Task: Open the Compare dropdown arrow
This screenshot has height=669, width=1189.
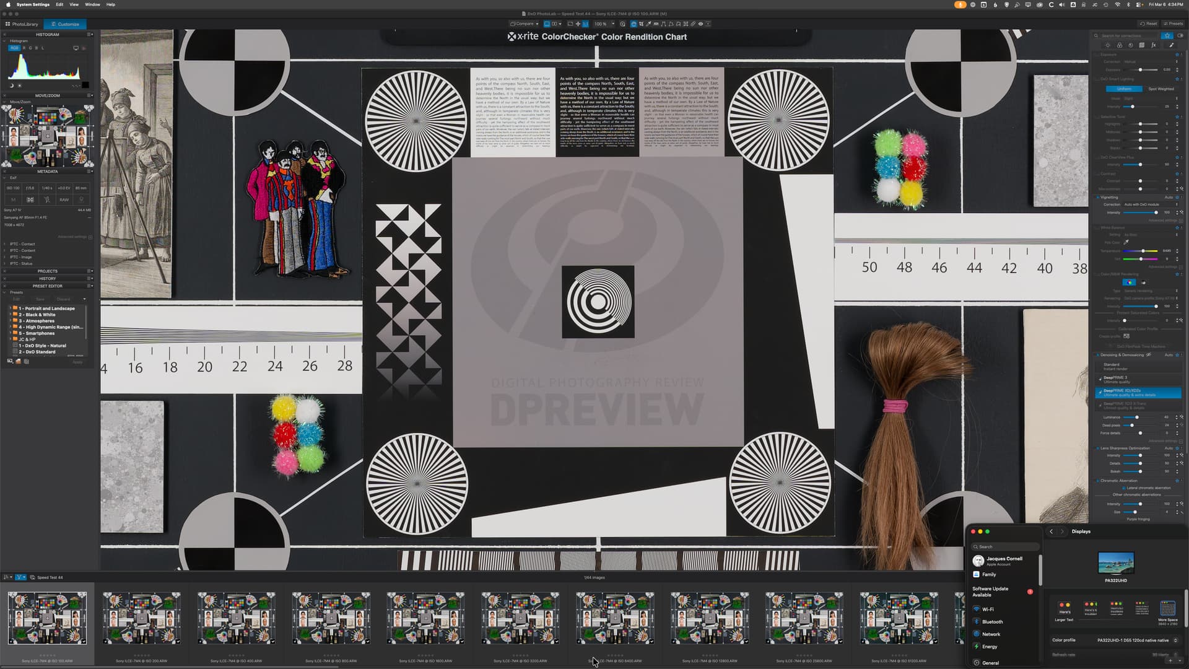Action: point(537,24)
